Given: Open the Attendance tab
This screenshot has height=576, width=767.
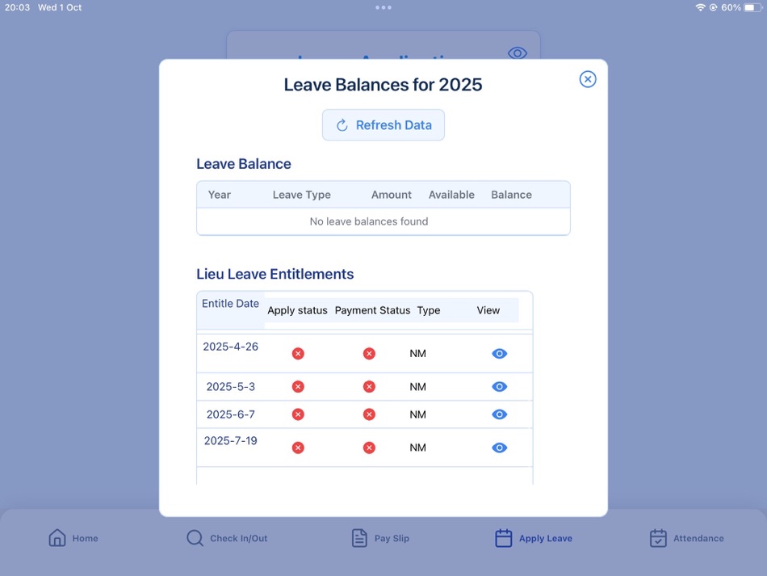Looking at the screenshot, I should (x=687, y=538).
